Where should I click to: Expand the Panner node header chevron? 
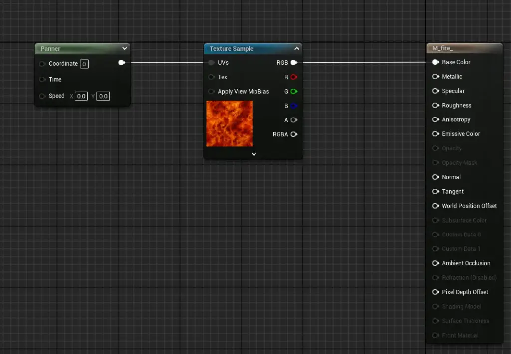124,48
